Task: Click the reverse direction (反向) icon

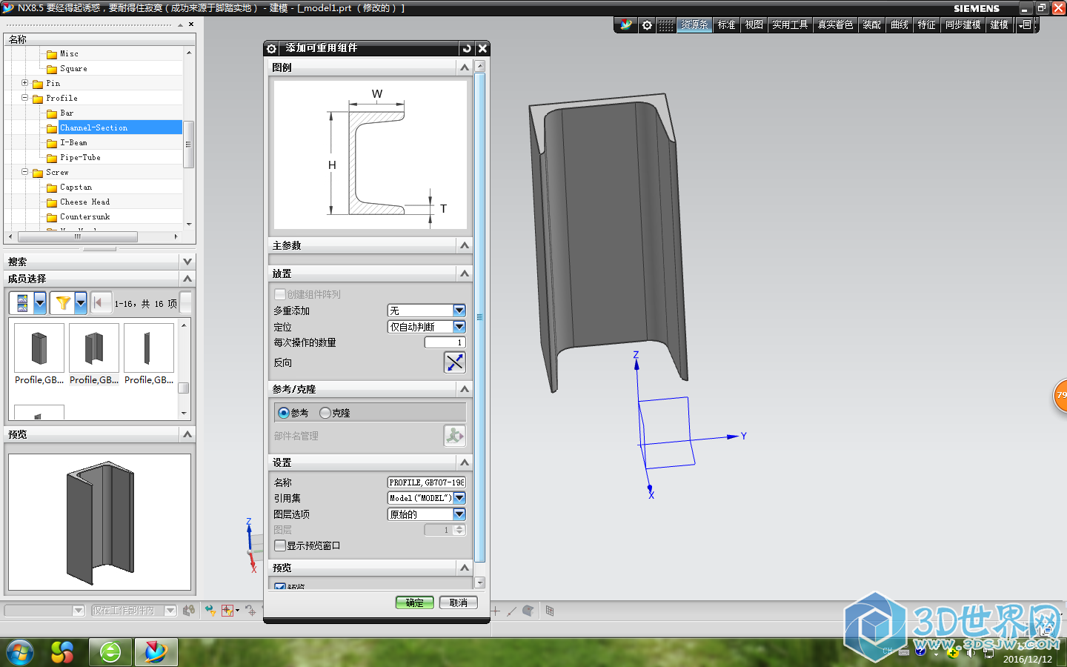Action: [x=454, y=362]
